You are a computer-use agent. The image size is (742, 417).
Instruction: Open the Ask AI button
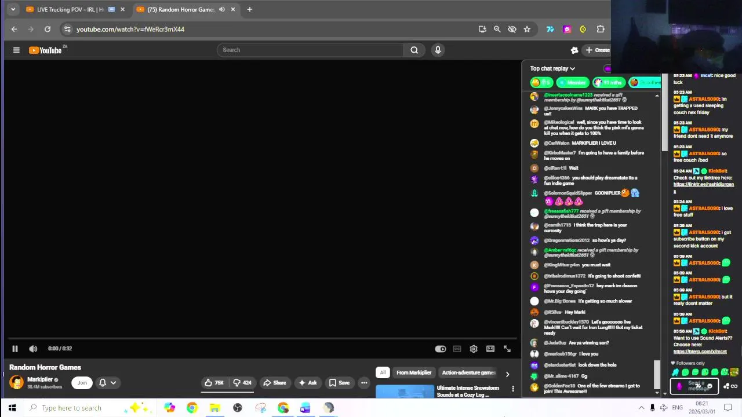307,383
